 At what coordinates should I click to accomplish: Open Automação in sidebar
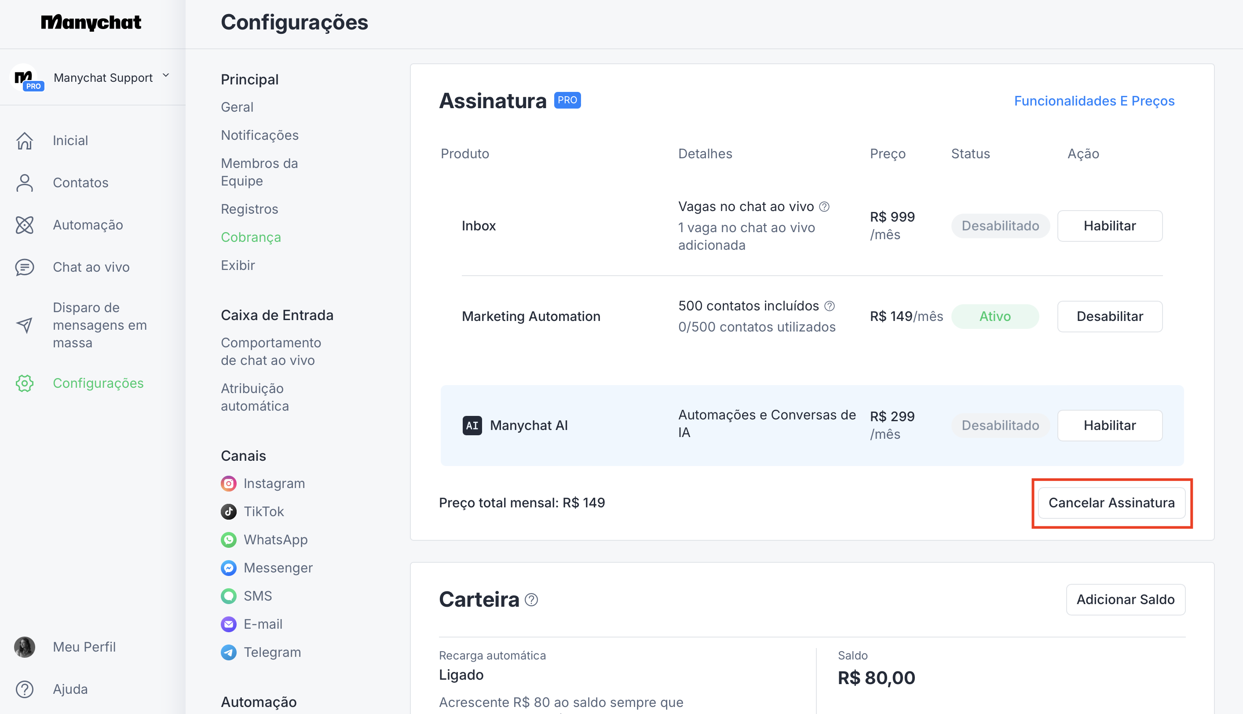point(88,225)
